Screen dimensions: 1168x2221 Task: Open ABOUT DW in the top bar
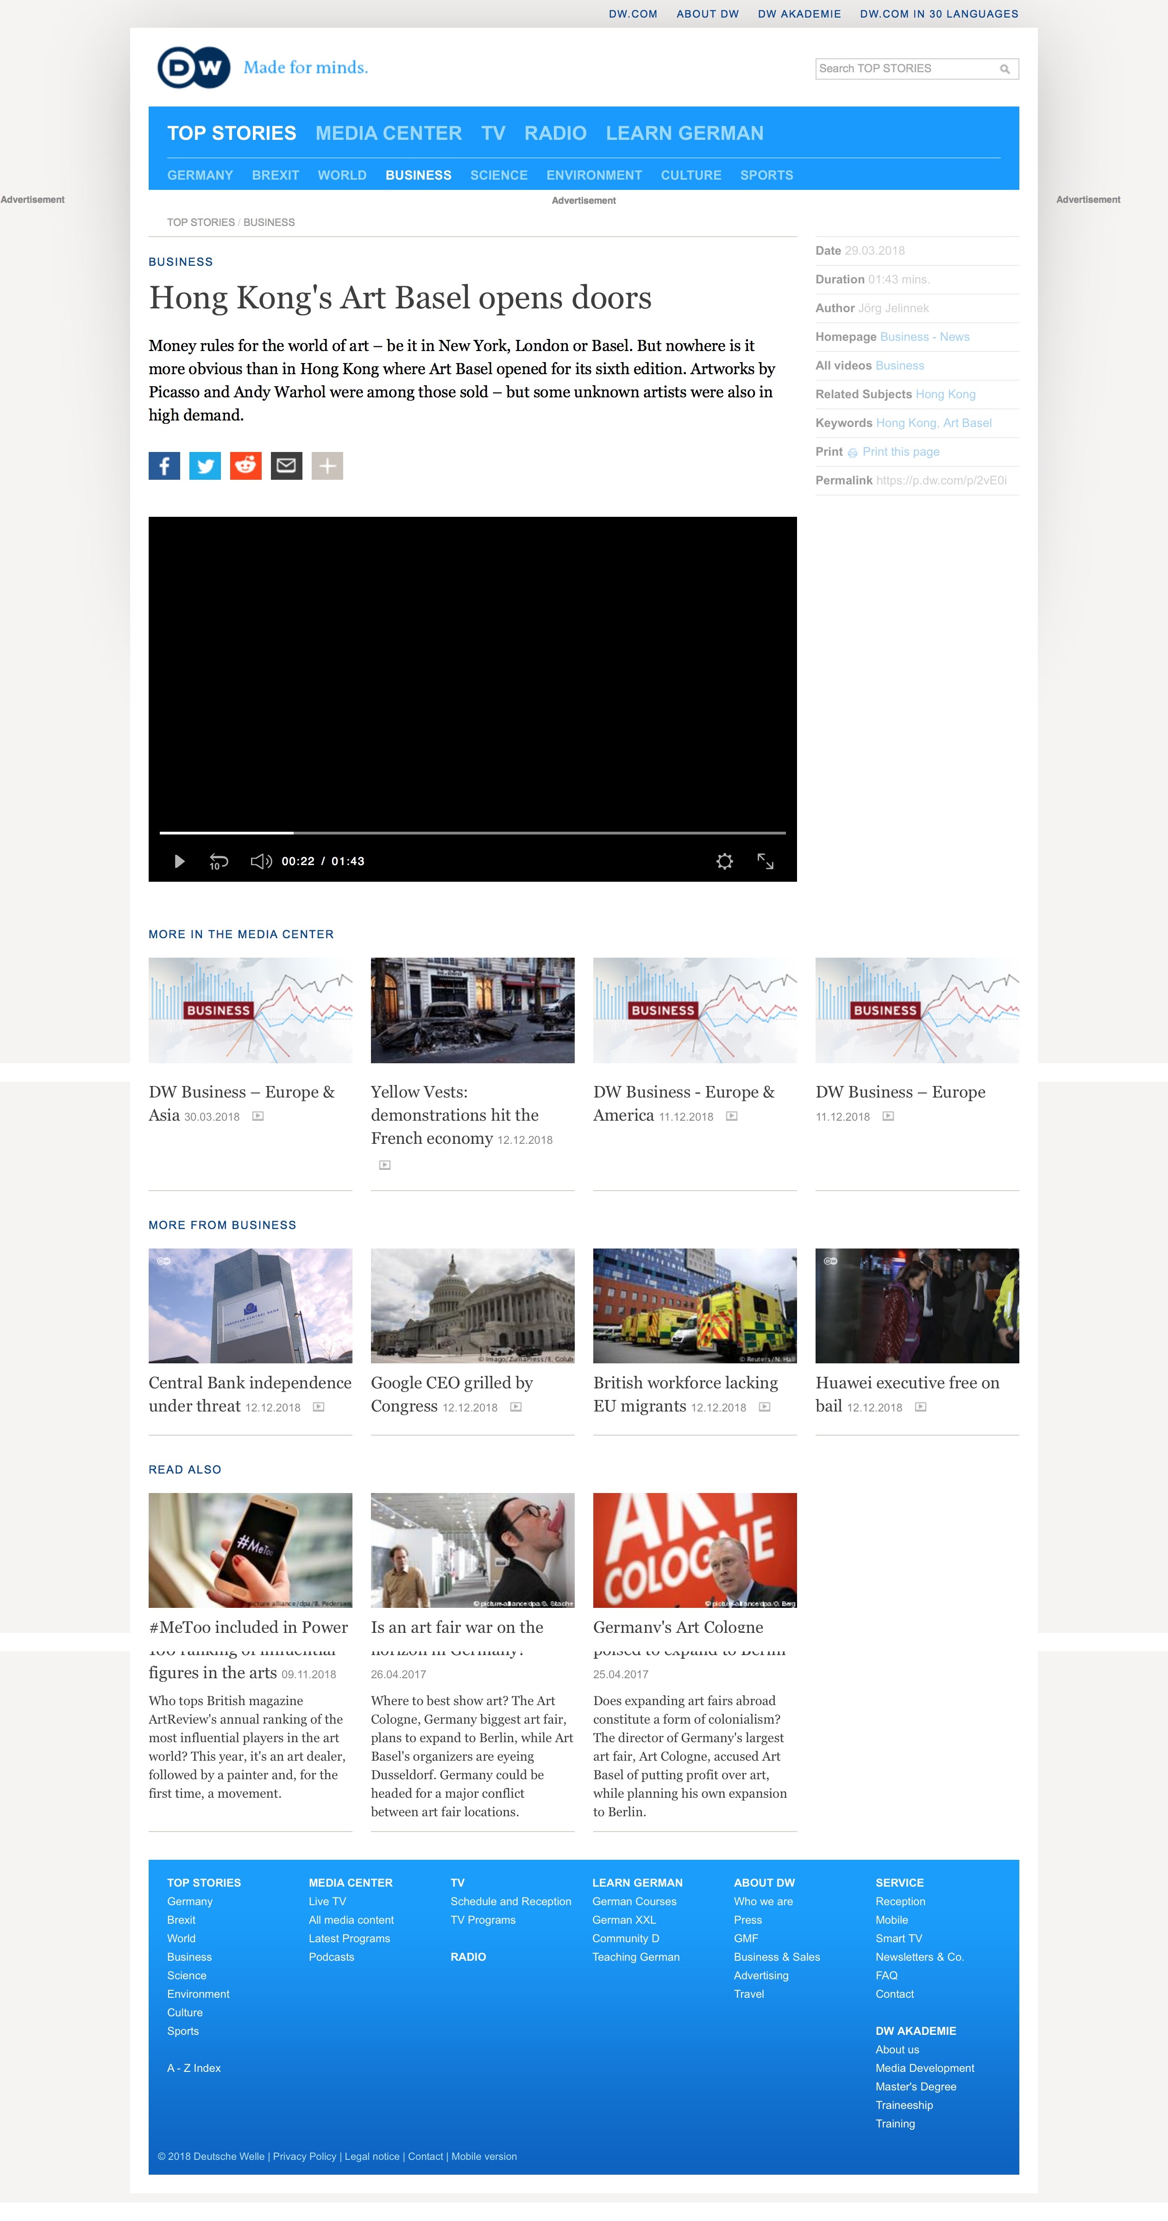point(708,14)
